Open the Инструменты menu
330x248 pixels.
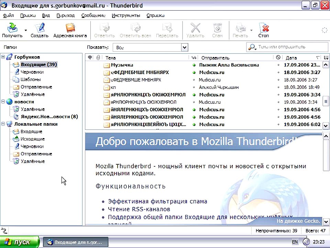click(126, 15)
